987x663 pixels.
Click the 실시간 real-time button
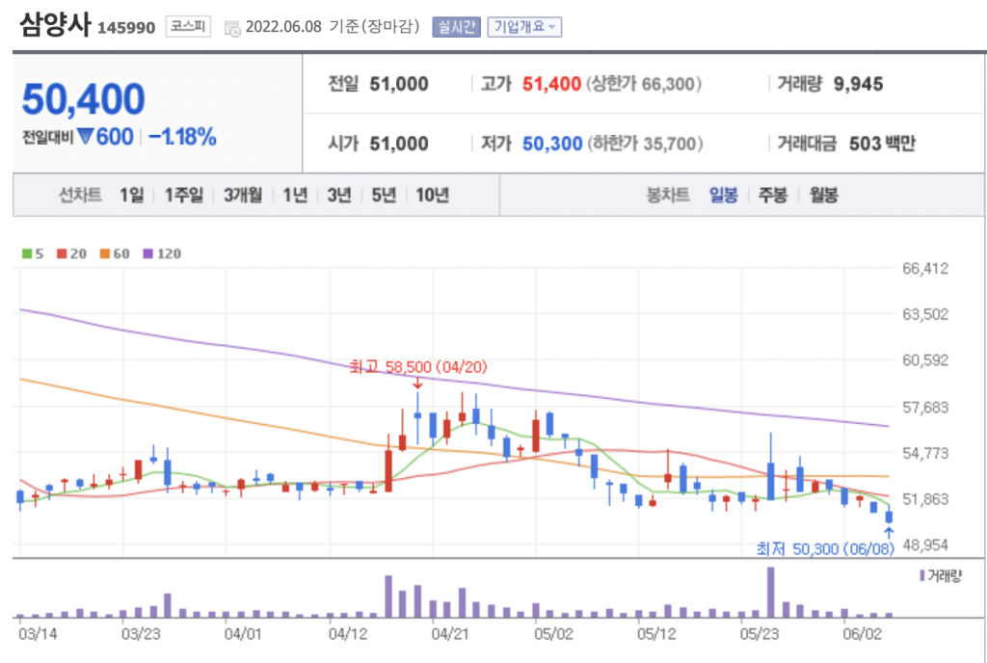tap(456, 27)
